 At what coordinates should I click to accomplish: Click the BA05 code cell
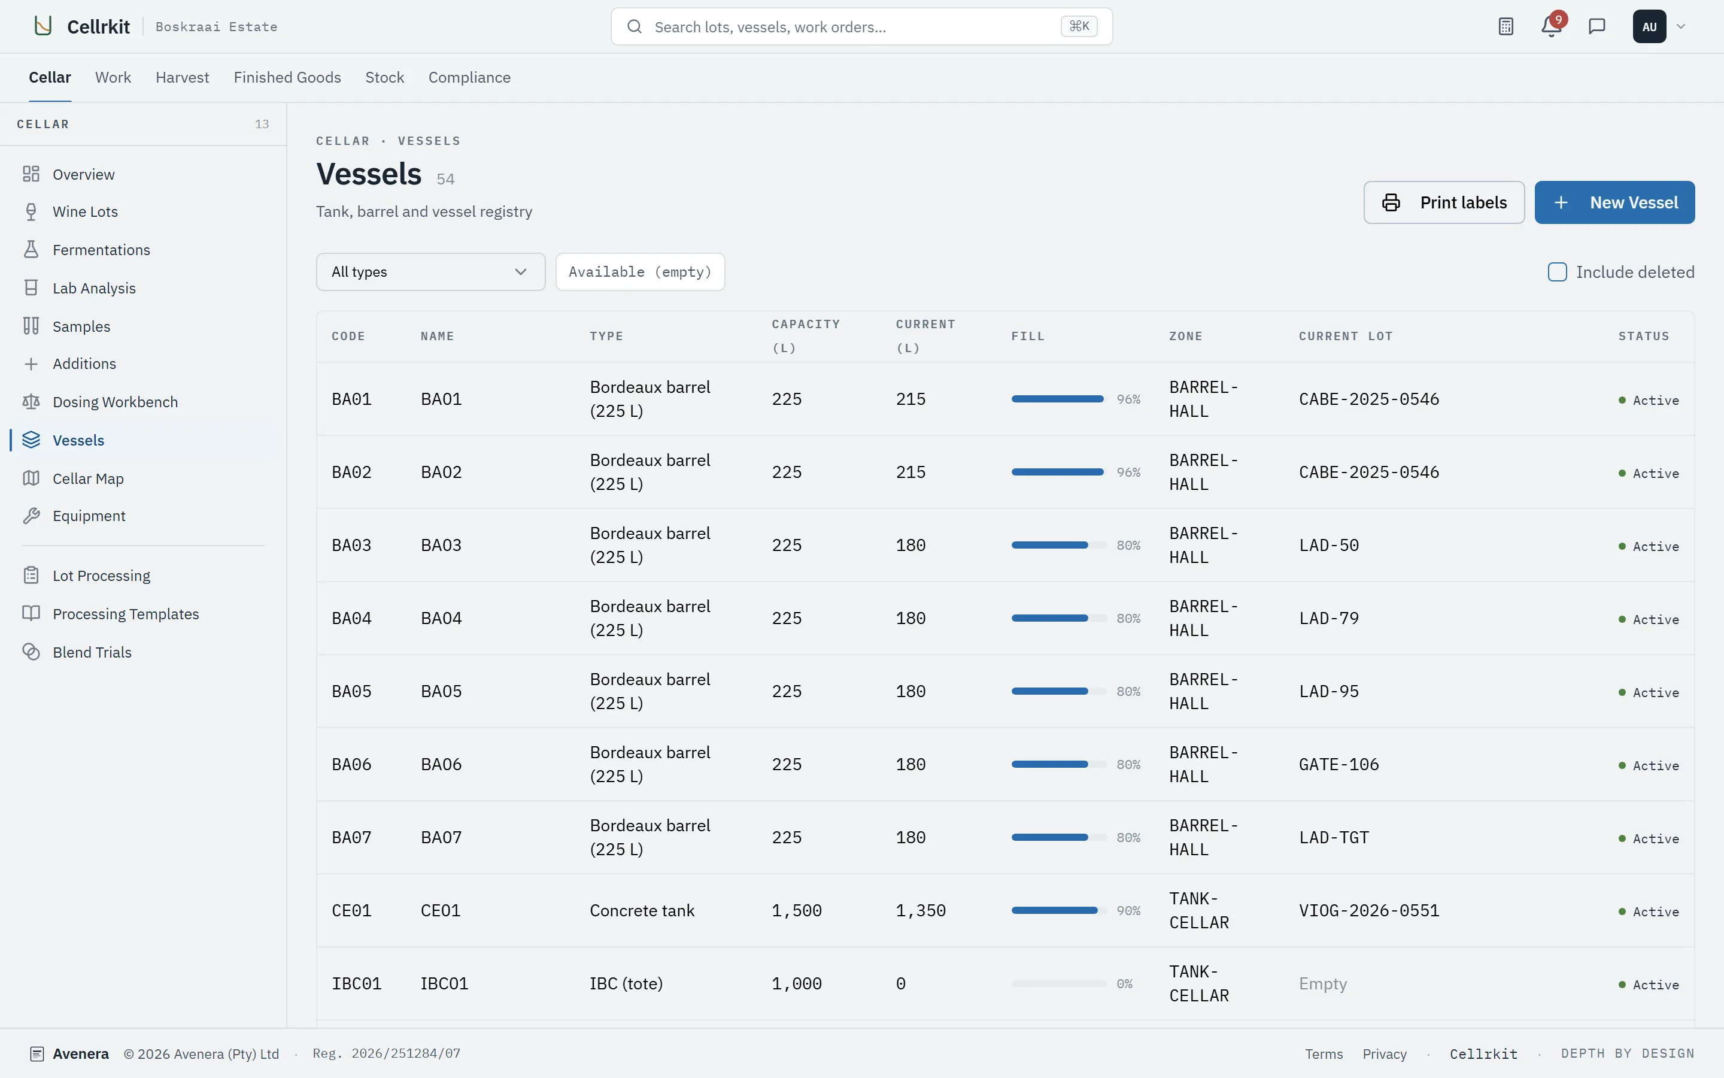351,692
